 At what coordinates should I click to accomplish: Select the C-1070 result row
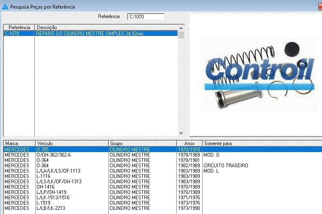[x=90, y=34]
